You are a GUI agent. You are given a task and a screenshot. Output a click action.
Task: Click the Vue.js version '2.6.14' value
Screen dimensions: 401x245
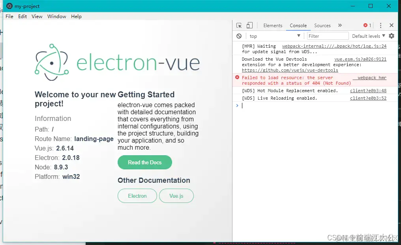(65, 148)
